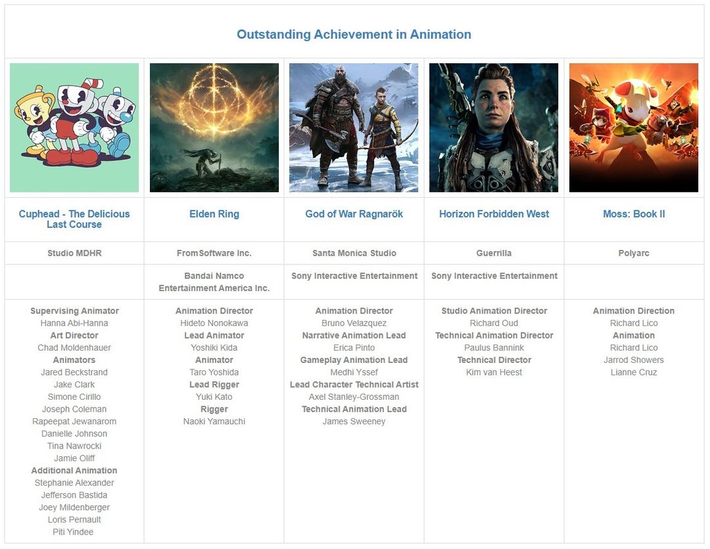Select the name Yuki Kato
The height and width of the screenshot is (549, 710).
(x=214, y=396)
